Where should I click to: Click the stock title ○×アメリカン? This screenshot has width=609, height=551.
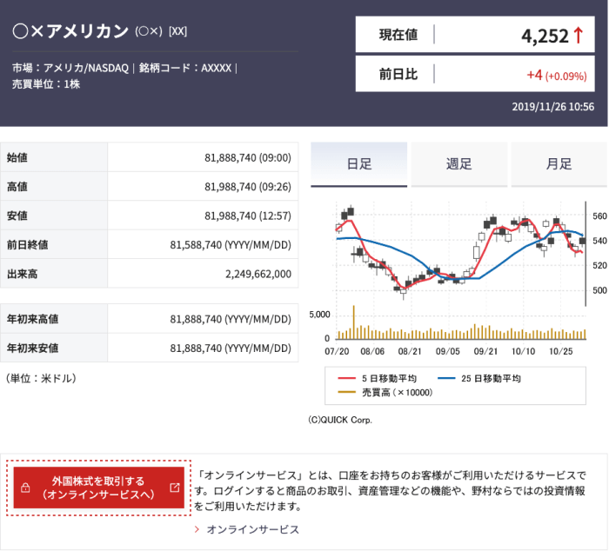click(70, 31)
